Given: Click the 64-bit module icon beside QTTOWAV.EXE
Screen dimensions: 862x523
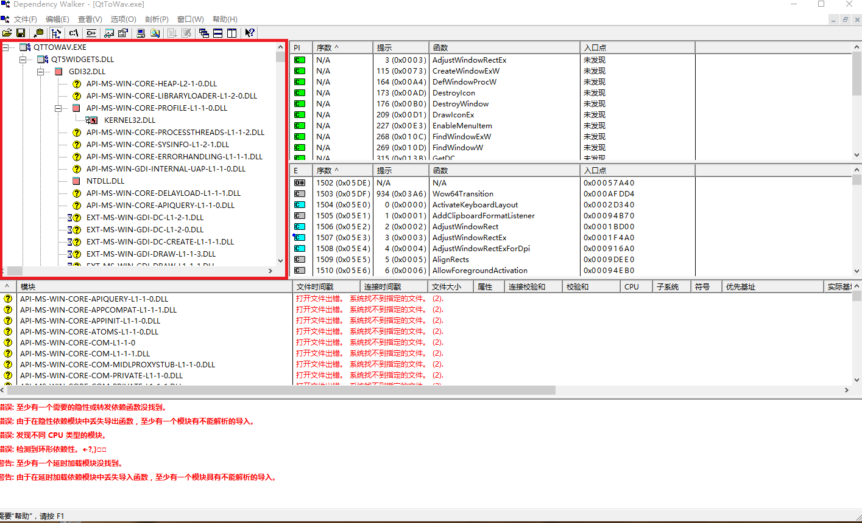Looking at the screenshot, I should 25,47.
